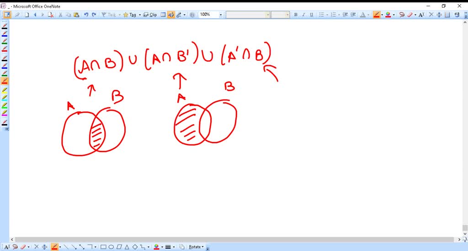Toggle the highlighted drawing toolbar icon

(171, 15)
